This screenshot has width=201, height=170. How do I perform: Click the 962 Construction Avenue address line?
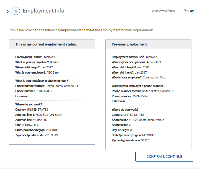pyautogui.click(x=148, y=120)
